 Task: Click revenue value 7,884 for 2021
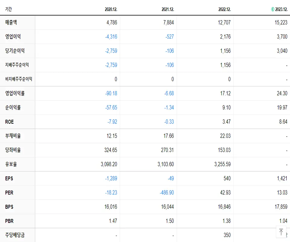(x=168, y=23)
